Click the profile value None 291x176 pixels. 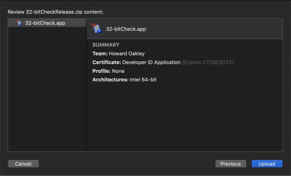click(x=118, y=71)
